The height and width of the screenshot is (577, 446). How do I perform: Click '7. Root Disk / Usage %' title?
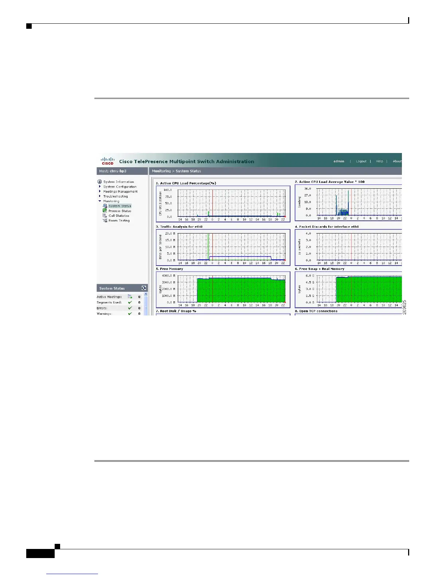pyautogui.click(x=176, y=311)
